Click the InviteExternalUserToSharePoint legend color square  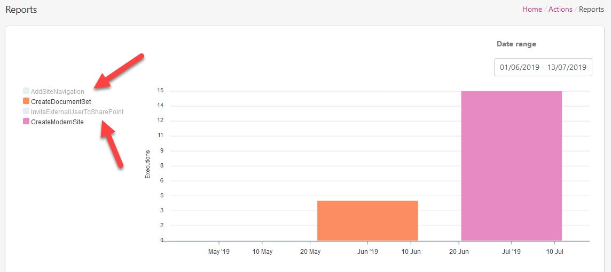(x=26, y=111)
